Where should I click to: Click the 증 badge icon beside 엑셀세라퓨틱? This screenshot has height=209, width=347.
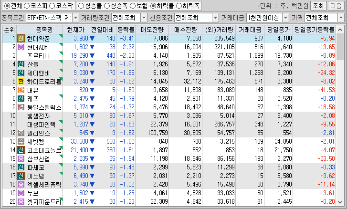point(21,185)
